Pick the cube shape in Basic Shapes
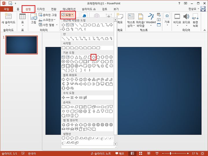208x156 pixels. [63, 66]
